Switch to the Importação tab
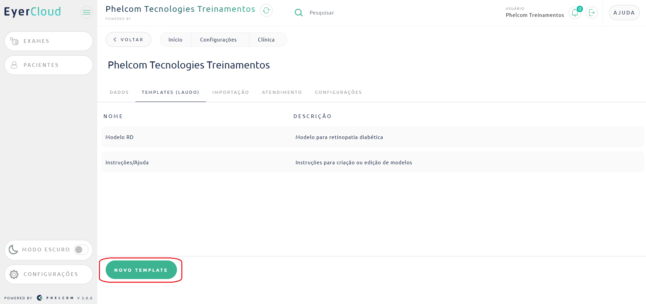Image resolution: width=646 pixels, height=304 pixels. [231, 92]
